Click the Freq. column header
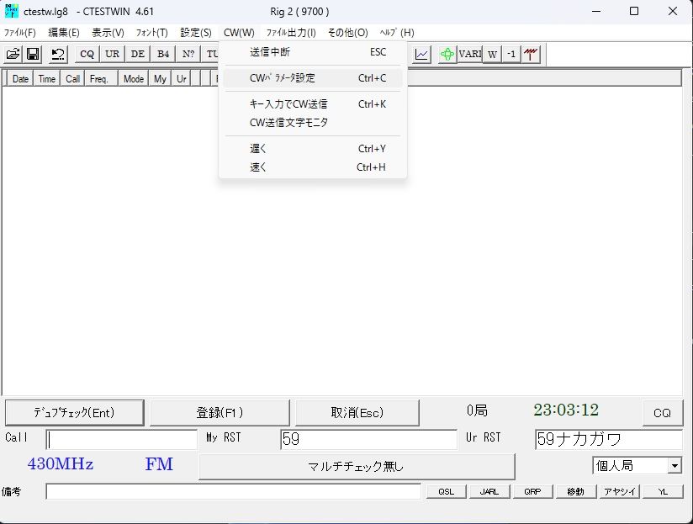693x524 pixels. [101, 79]
